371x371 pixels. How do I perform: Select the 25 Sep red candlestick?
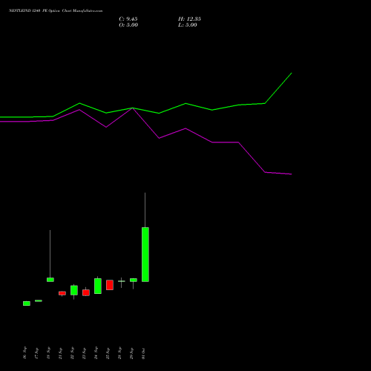110,285
